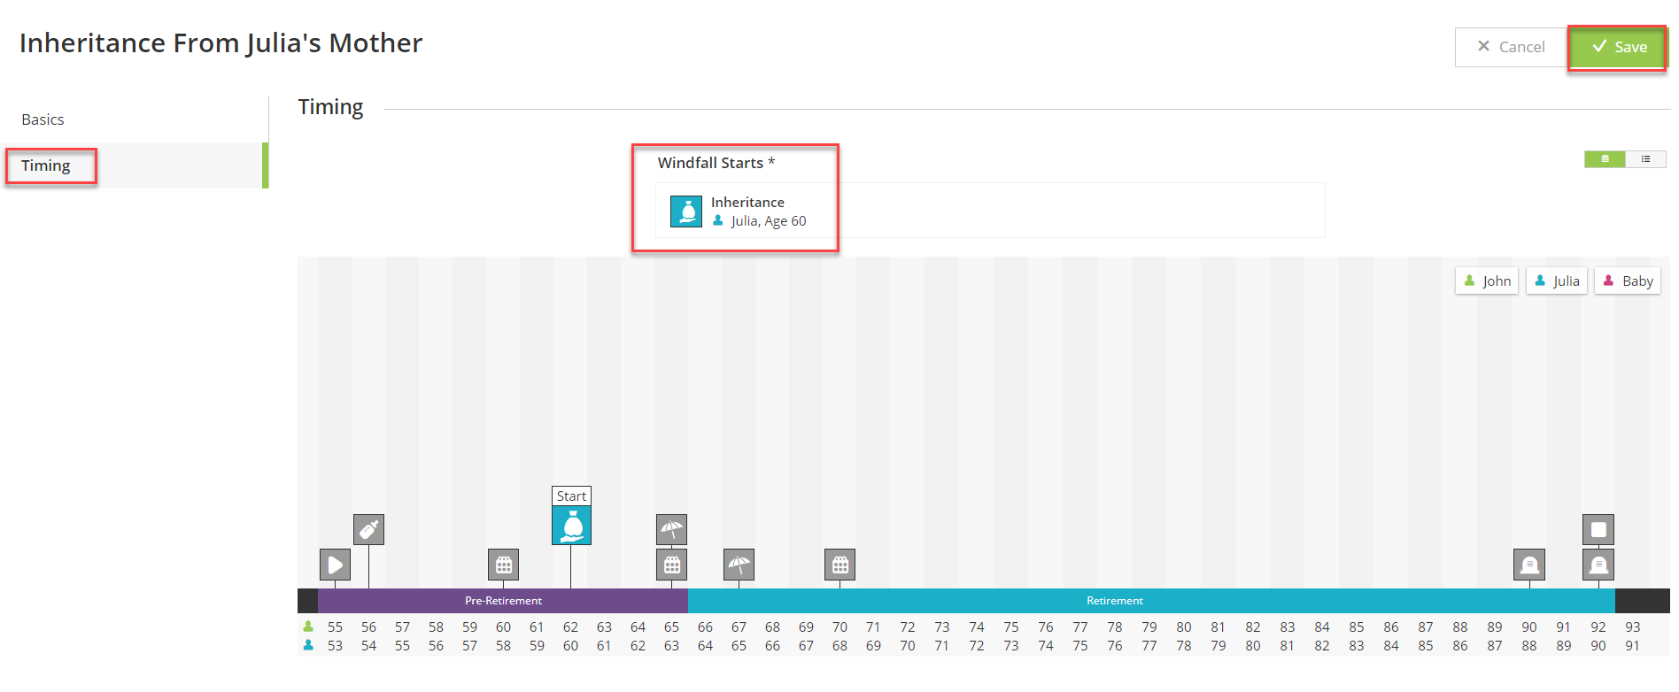Toggle Baby's timeline filter

pos(1628,281)
